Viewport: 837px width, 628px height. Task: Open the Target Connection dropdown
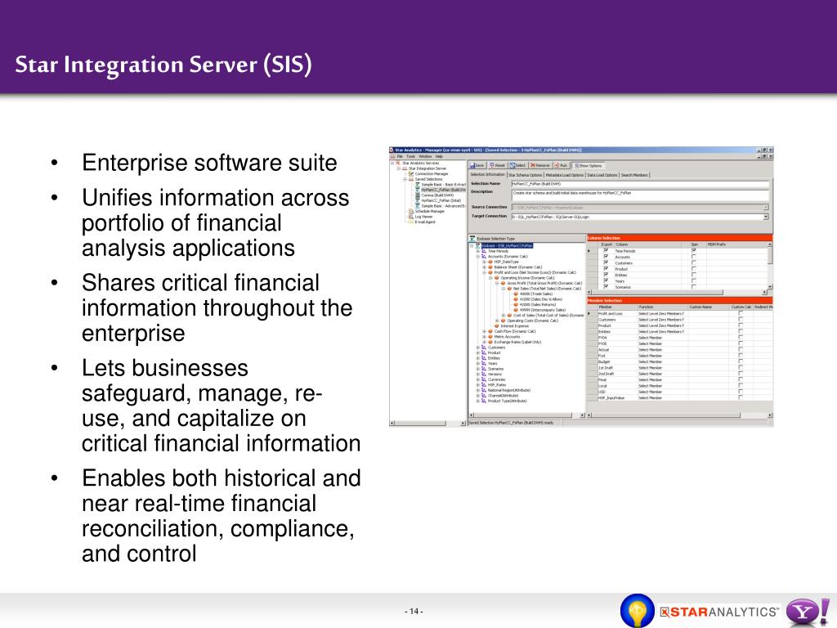(765, 217)
